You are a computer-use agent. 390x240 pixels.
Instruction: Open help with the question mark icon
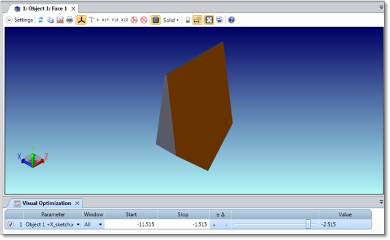tap(231, 20)
